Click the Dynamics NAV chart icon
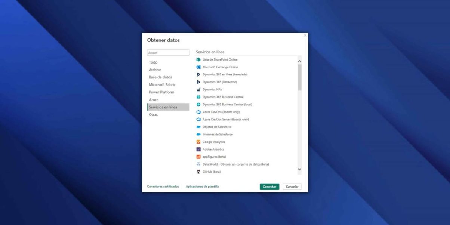450x225 pixels. tap(198, 90)
